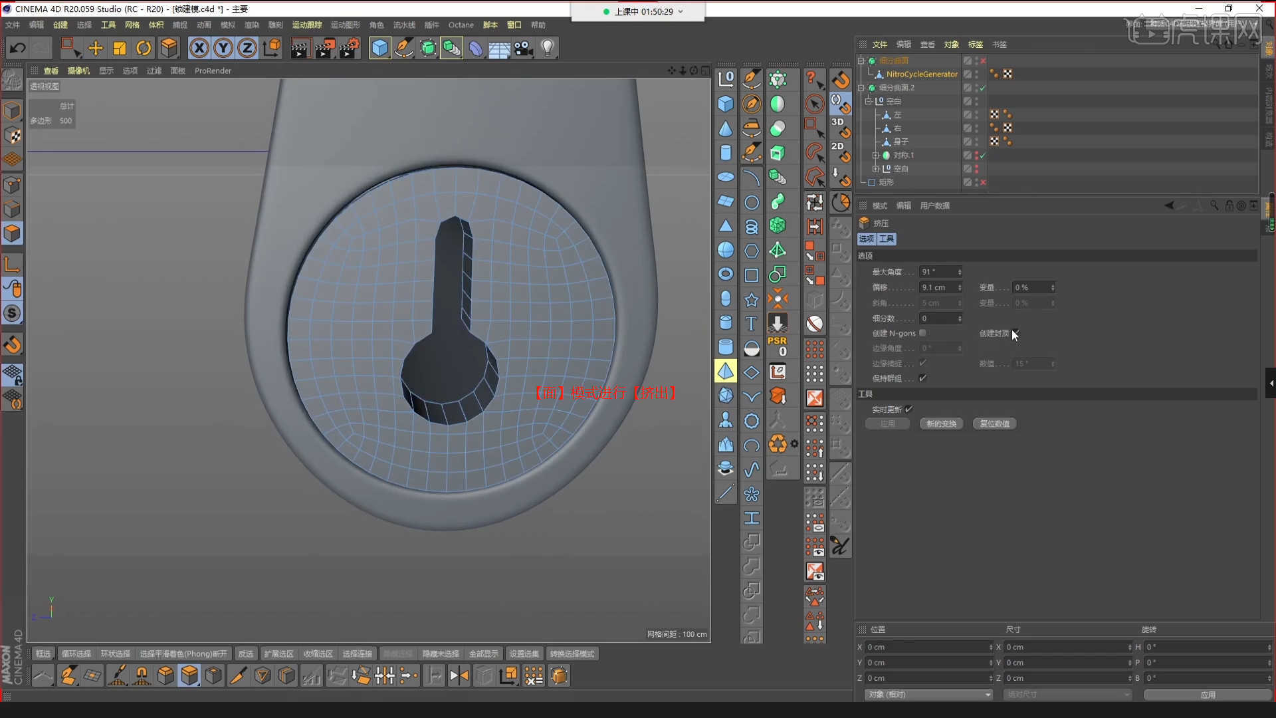This screenshot has height=718, width=1276.
Task: Click the 复位数值 button
Action: pyautogui.click(x=994, y=423)
